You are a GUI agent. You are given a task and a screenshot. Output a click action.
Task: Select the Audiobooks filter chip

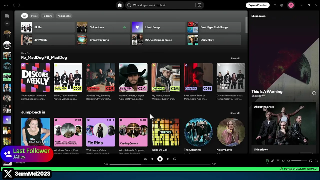coord(64,16)
